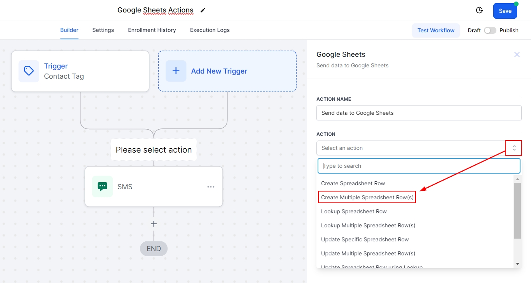Click the plus icon in Add New Trigger

pyautogui.click(x=176, y=71)
